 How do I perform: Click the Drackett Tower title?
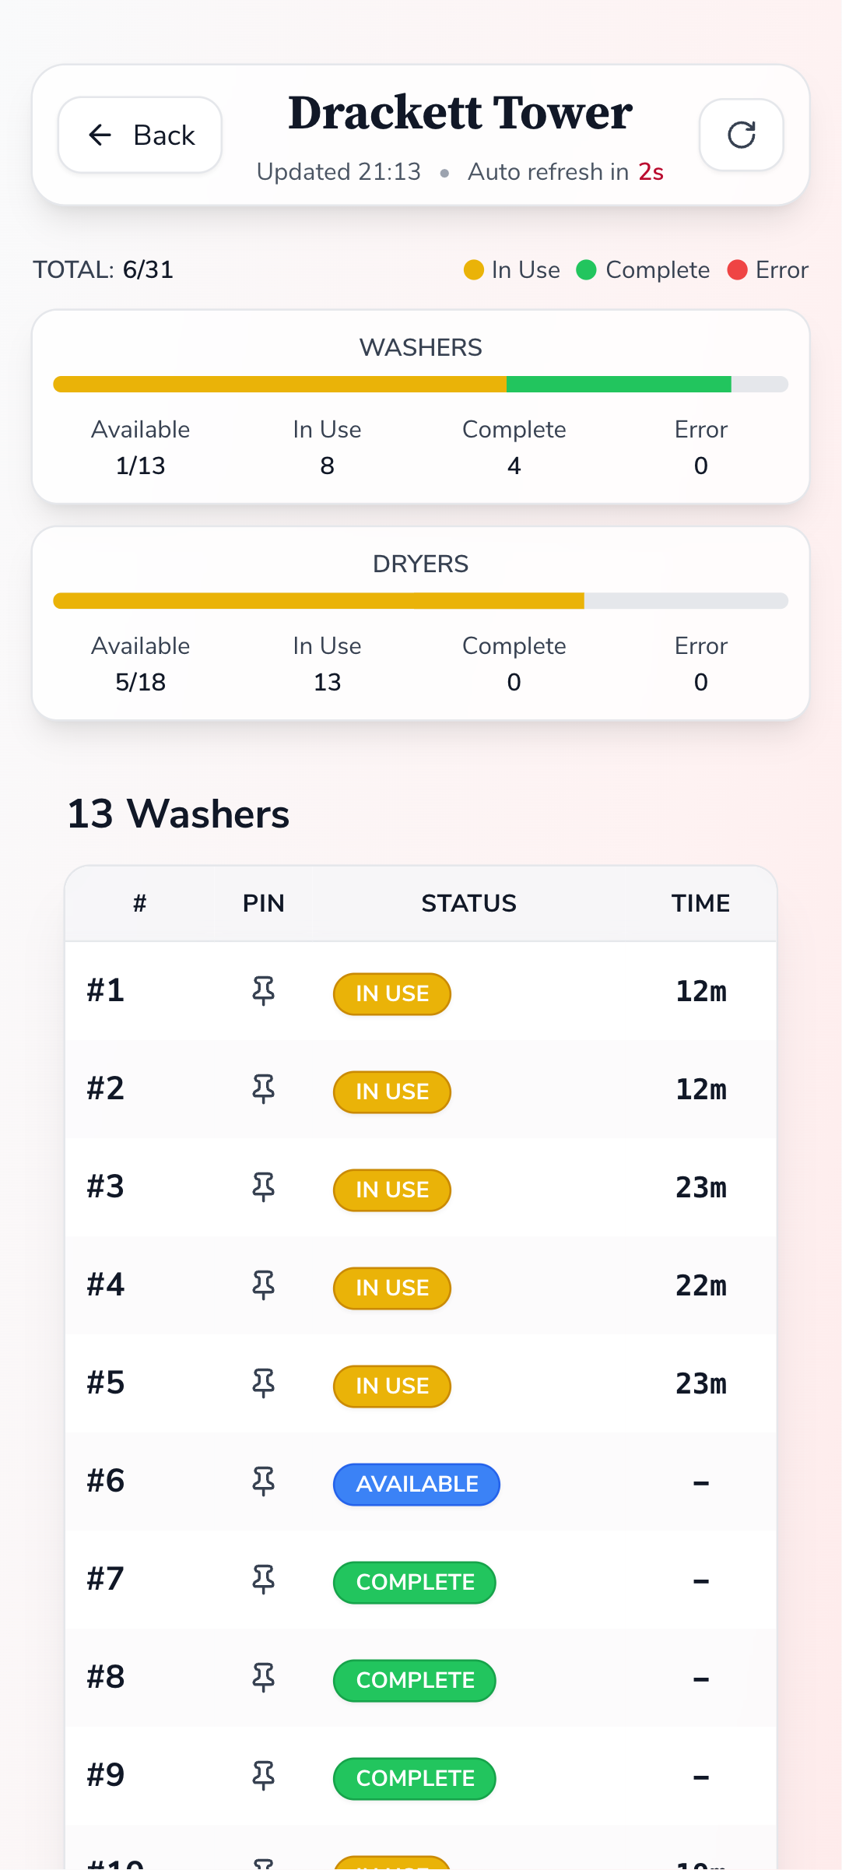460,113
